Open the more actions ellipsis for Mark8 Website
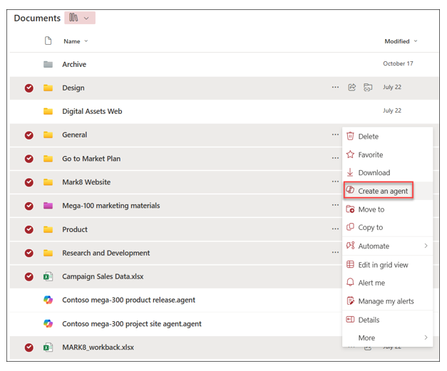Image resolution: width=447 pixels, height=371 pixels. click(335, 182)
